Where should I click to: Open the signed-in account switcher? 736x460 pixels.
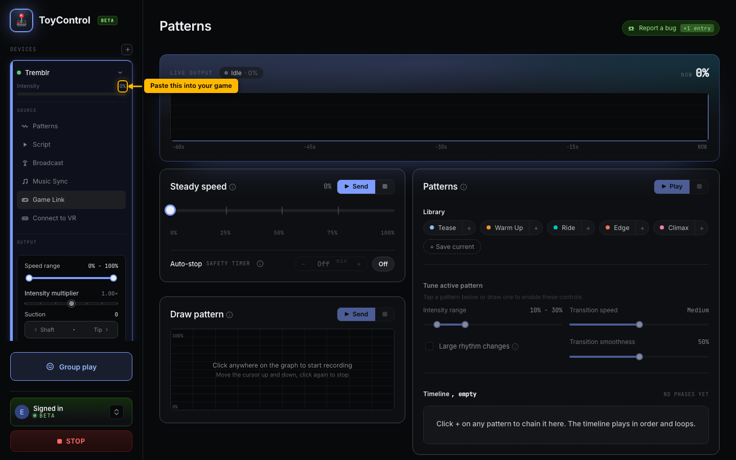point(117,412)
